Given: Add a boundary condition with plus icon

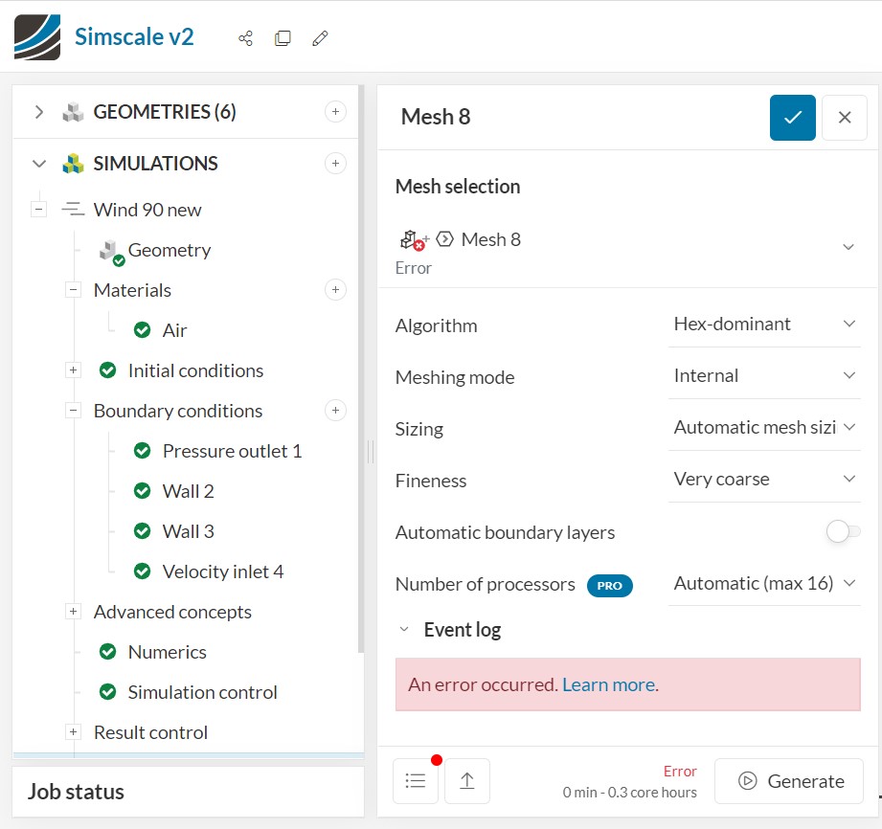Looking at the screenshot, I should (335, 411).
